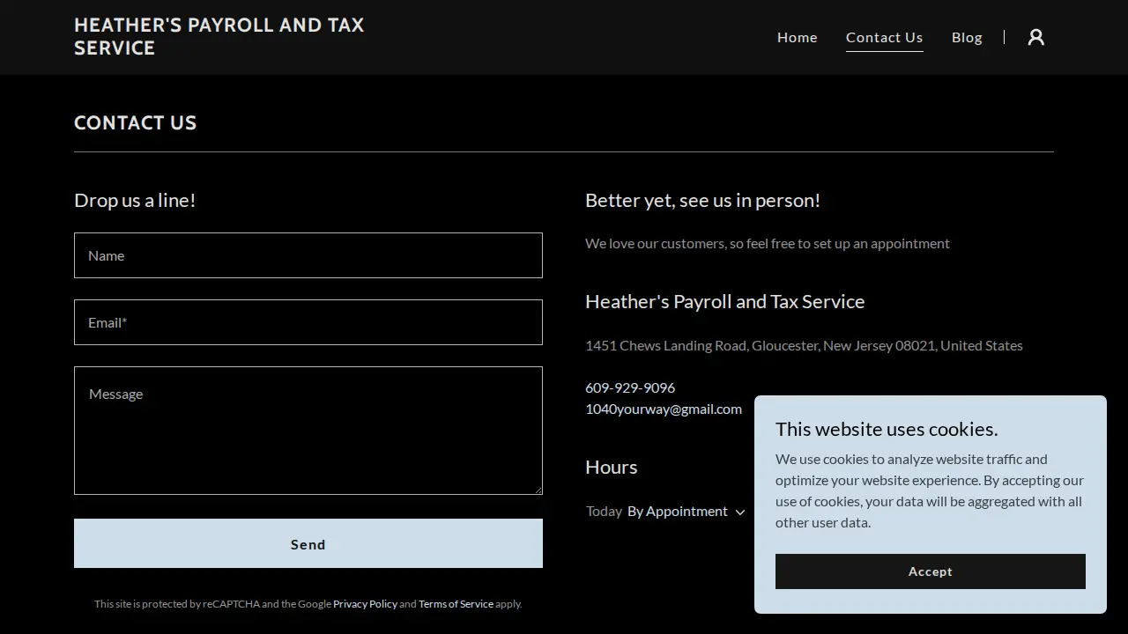Navigate to the Blog page
Screen dimensions: 1128x634
[x=967, y=37]
